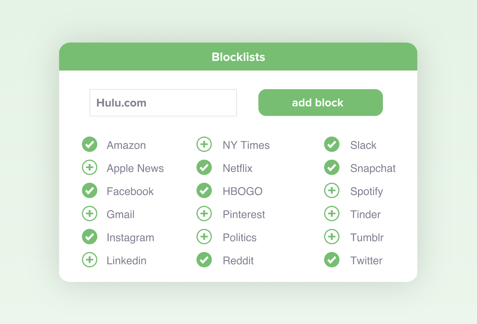Toggle the Amazon block checkmark icon
Viewport: 477px width, 324px height.
pyautogui.click(x=89, y=144)
